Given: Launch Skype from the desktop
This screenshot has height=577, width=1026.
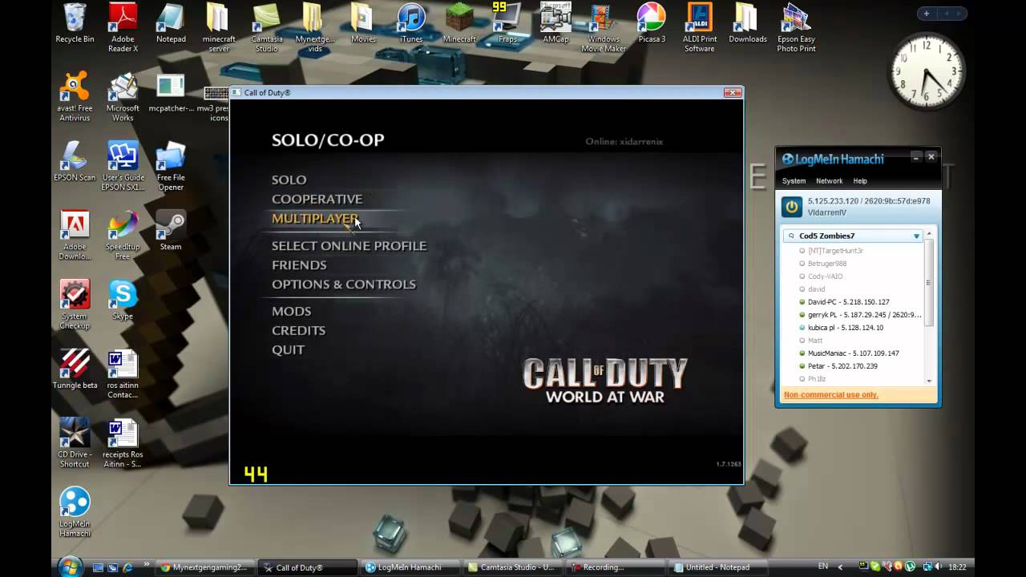Looking at the screenshot, I should pyautogui.click(x=123, y=301).
